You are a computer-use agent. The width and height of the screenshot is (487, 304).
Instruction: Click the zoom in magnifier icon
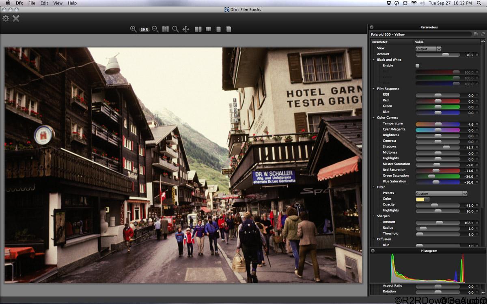pyautogui.click(x=133, y=29)
